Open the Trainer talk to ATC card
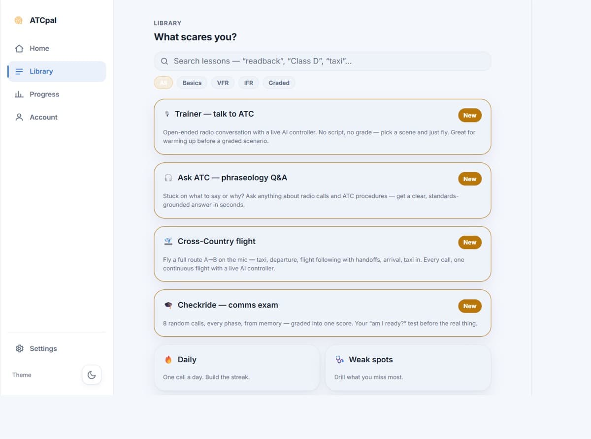This screenshot has height=439, width=591. click(x=323, y=127)
